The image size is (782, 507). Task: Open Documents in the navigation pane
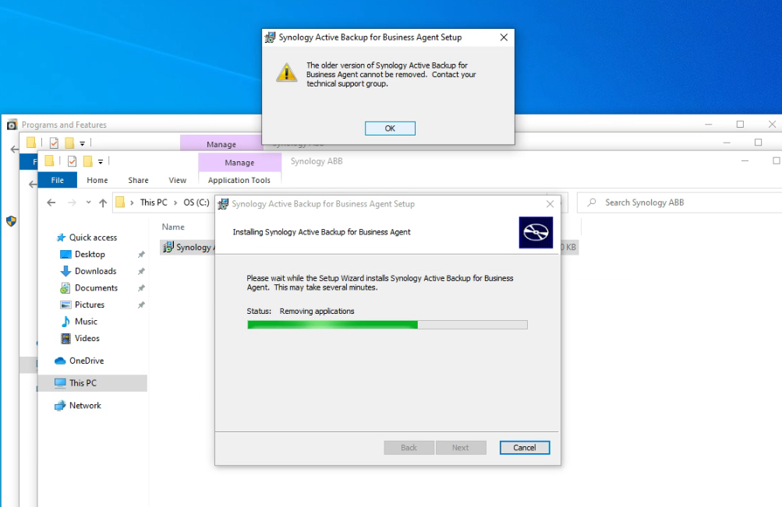(x=96, y=288)
